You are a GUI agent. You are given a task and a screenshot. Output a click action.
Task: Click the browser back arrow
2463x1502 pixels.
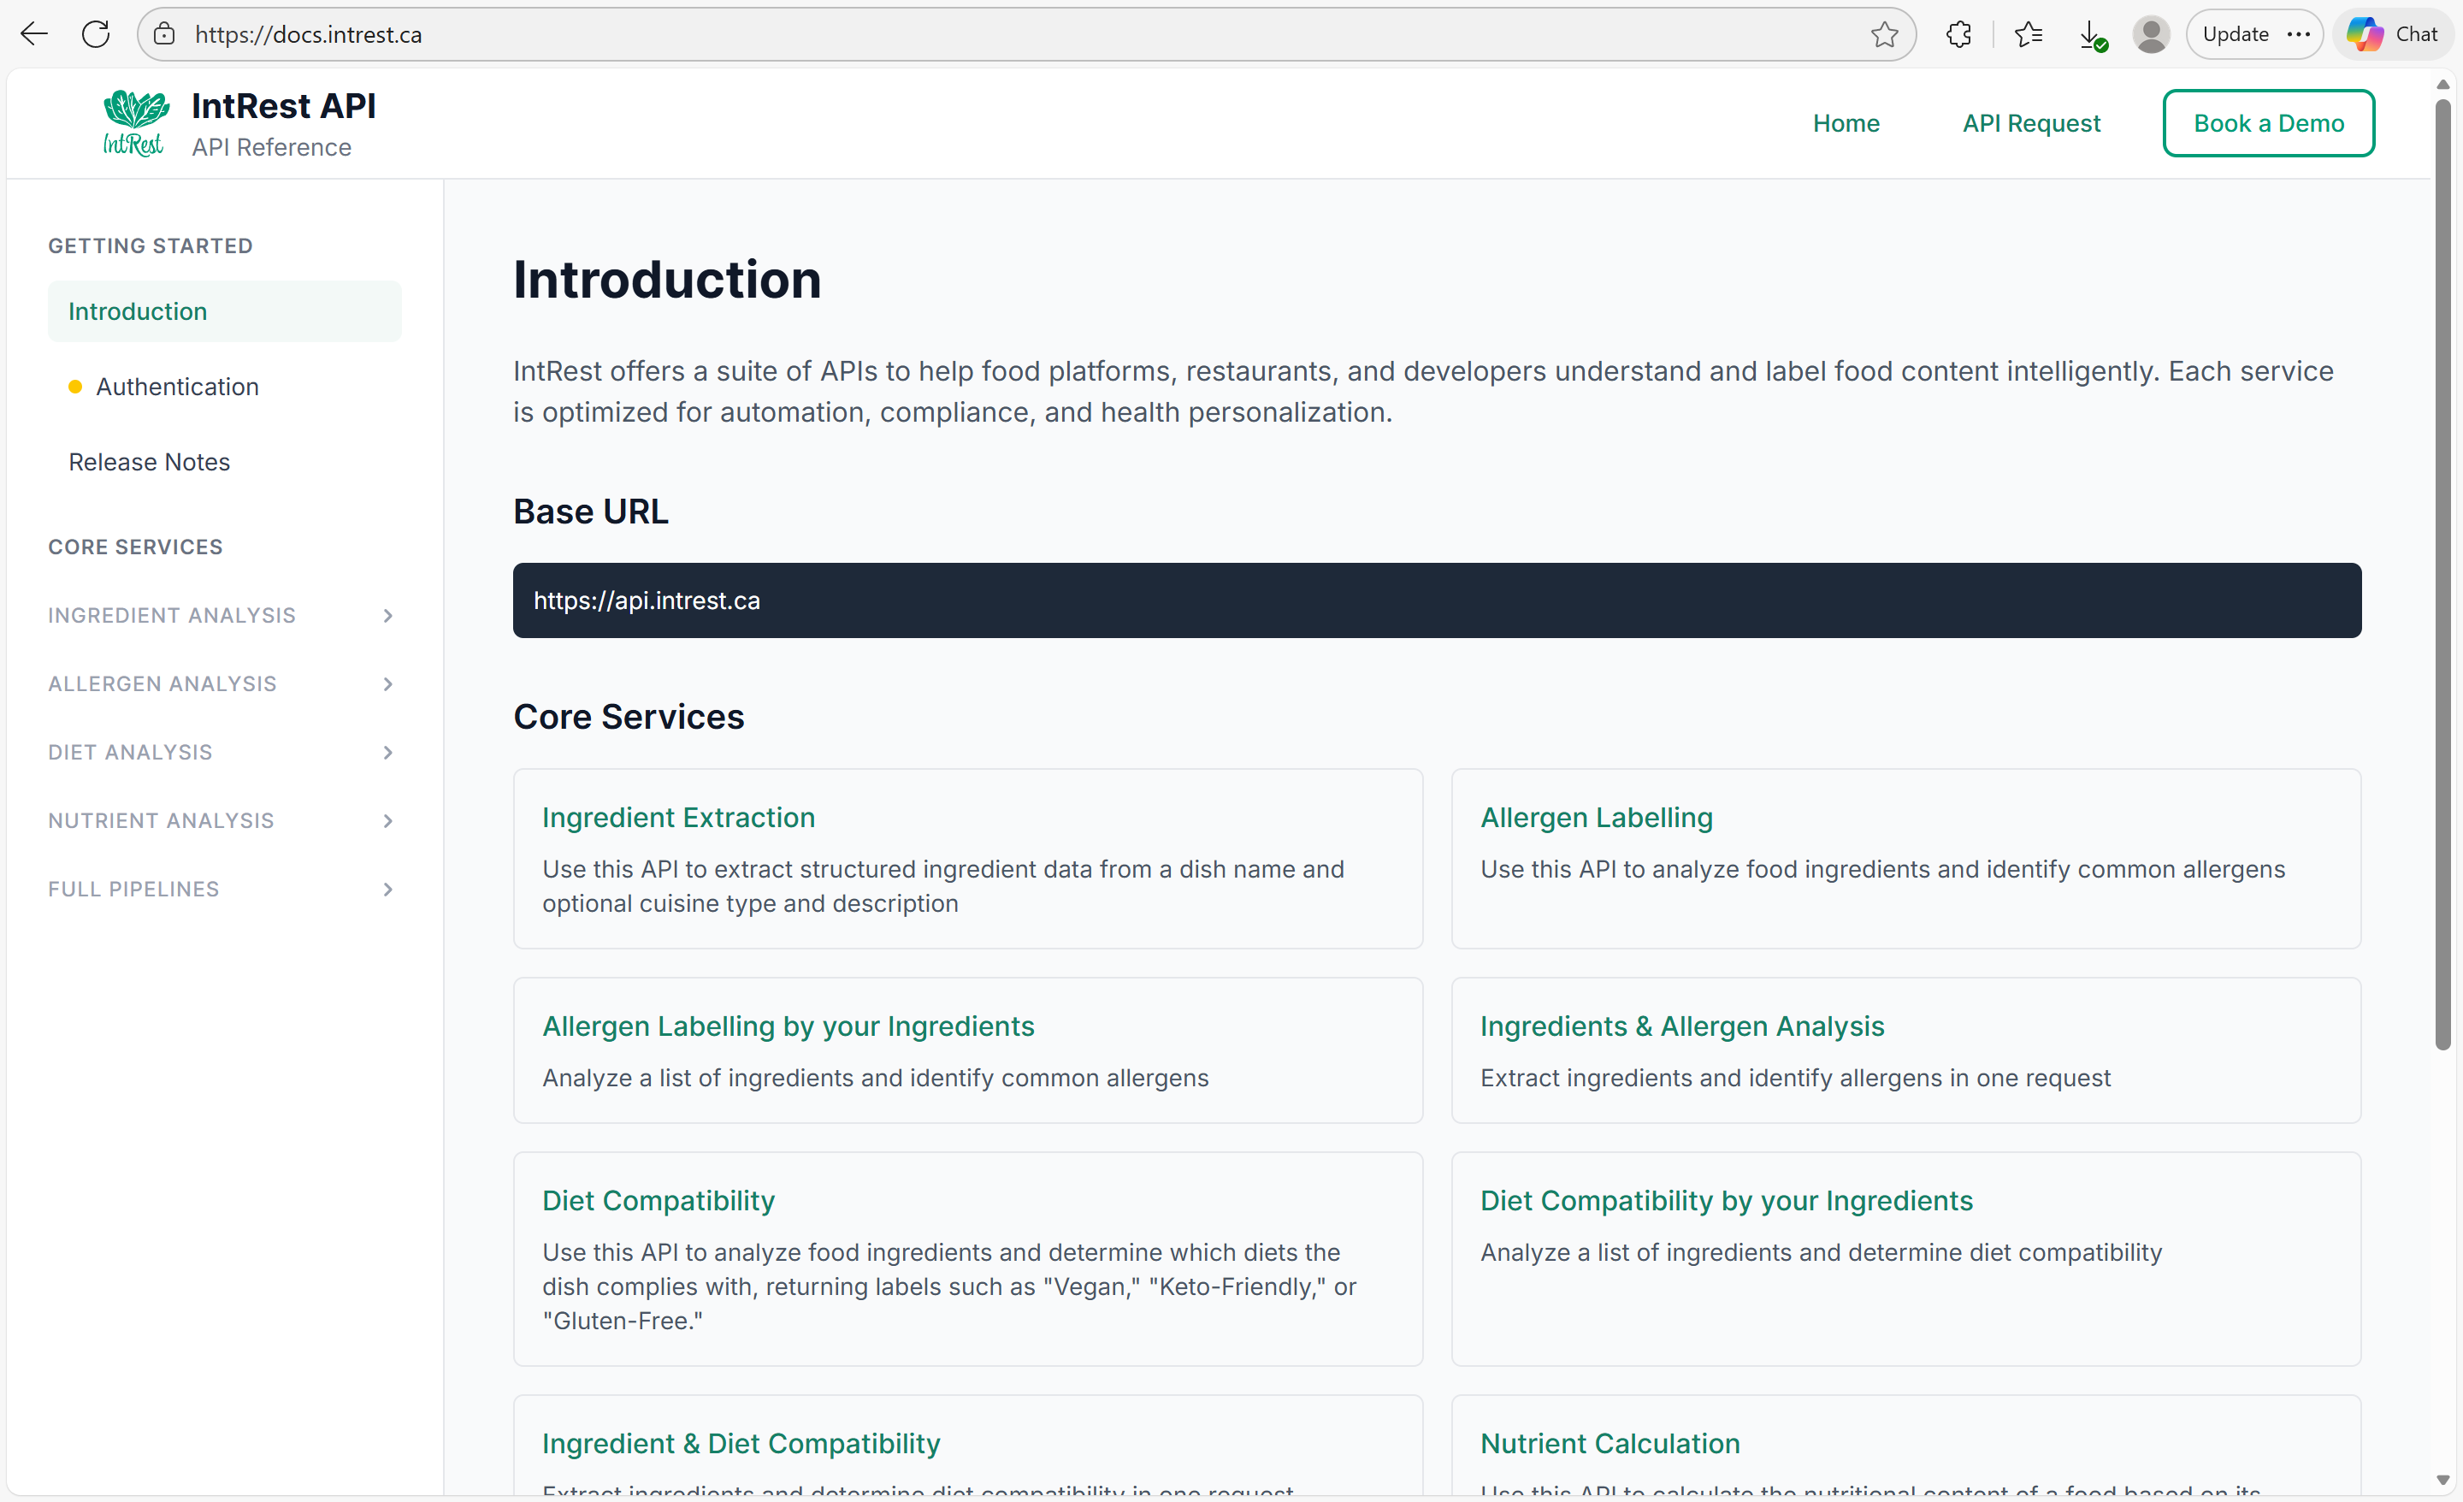35,34
